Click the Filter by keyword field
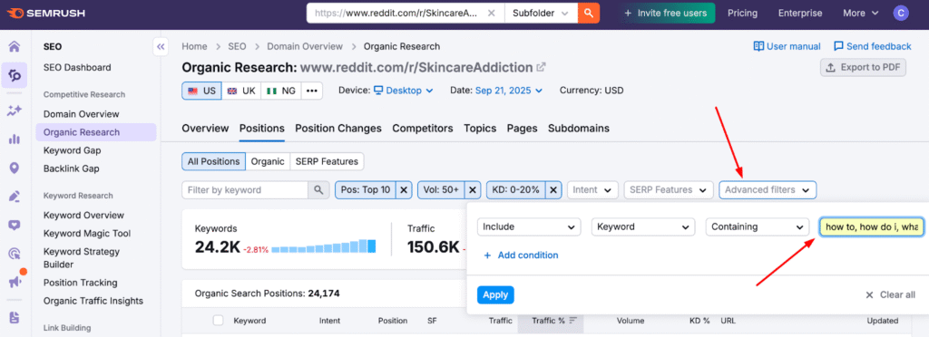 coord(245,189)
